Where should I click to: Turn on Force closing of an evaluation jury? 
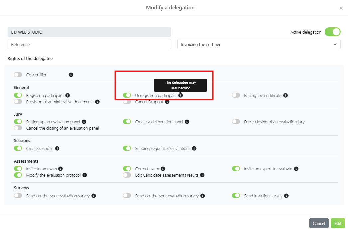click(x=236, y=122)
